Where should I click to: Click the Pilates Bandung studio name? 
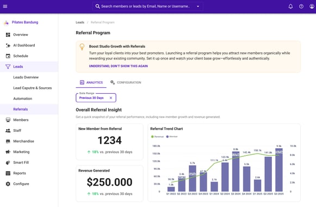pyautogui.click(x=25, y=22)
